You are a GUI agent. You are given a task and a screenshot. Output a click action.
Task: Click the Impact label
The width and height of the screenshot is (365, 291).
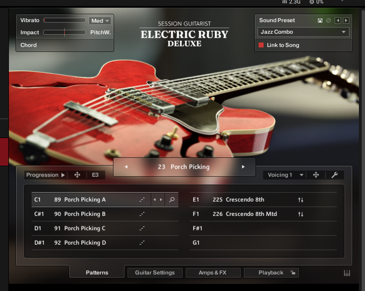pyautogui.click(x=30, y=32)
